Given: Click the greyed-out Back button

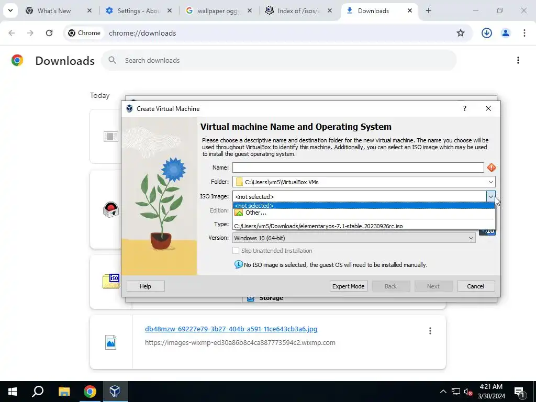Looking at the screenshot, I should coord(390,286).
